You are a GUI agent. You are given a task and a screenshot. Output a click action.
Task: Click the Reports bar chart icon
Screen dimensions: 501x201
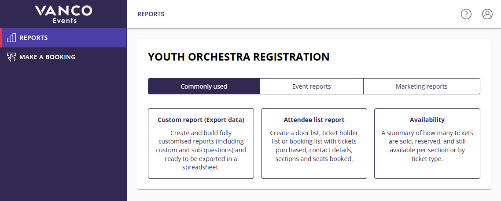click(11, 38)
